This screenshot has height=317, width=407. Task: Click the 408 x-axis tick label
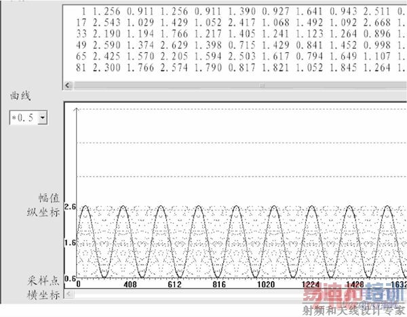[130, 284]
